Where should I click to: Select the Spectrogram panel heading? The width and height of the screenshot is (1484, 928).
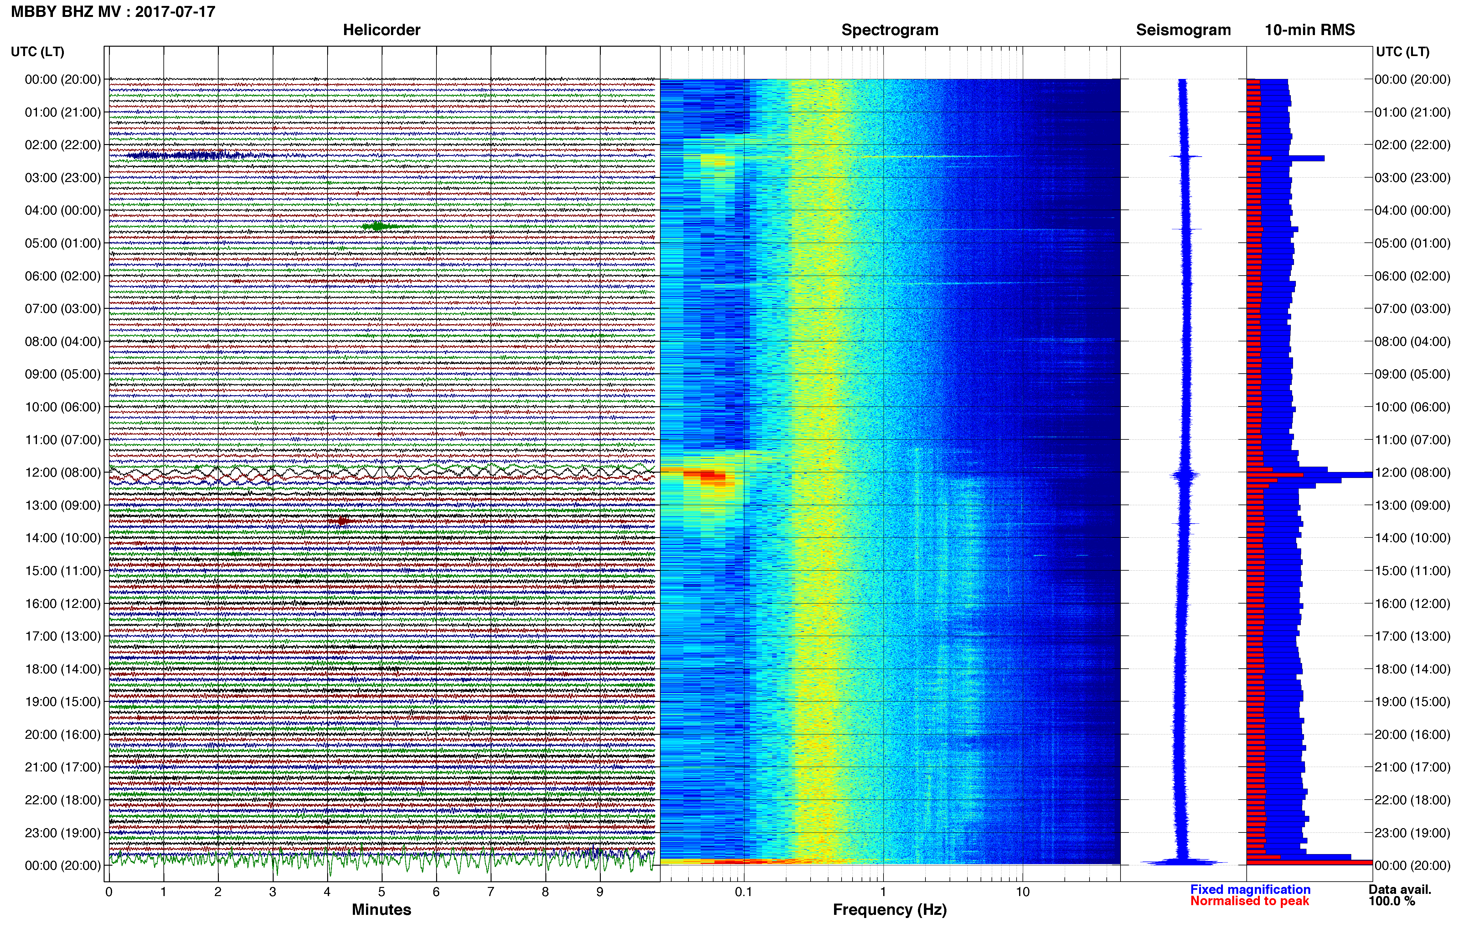pyautogui.click(x=889, y=30)
